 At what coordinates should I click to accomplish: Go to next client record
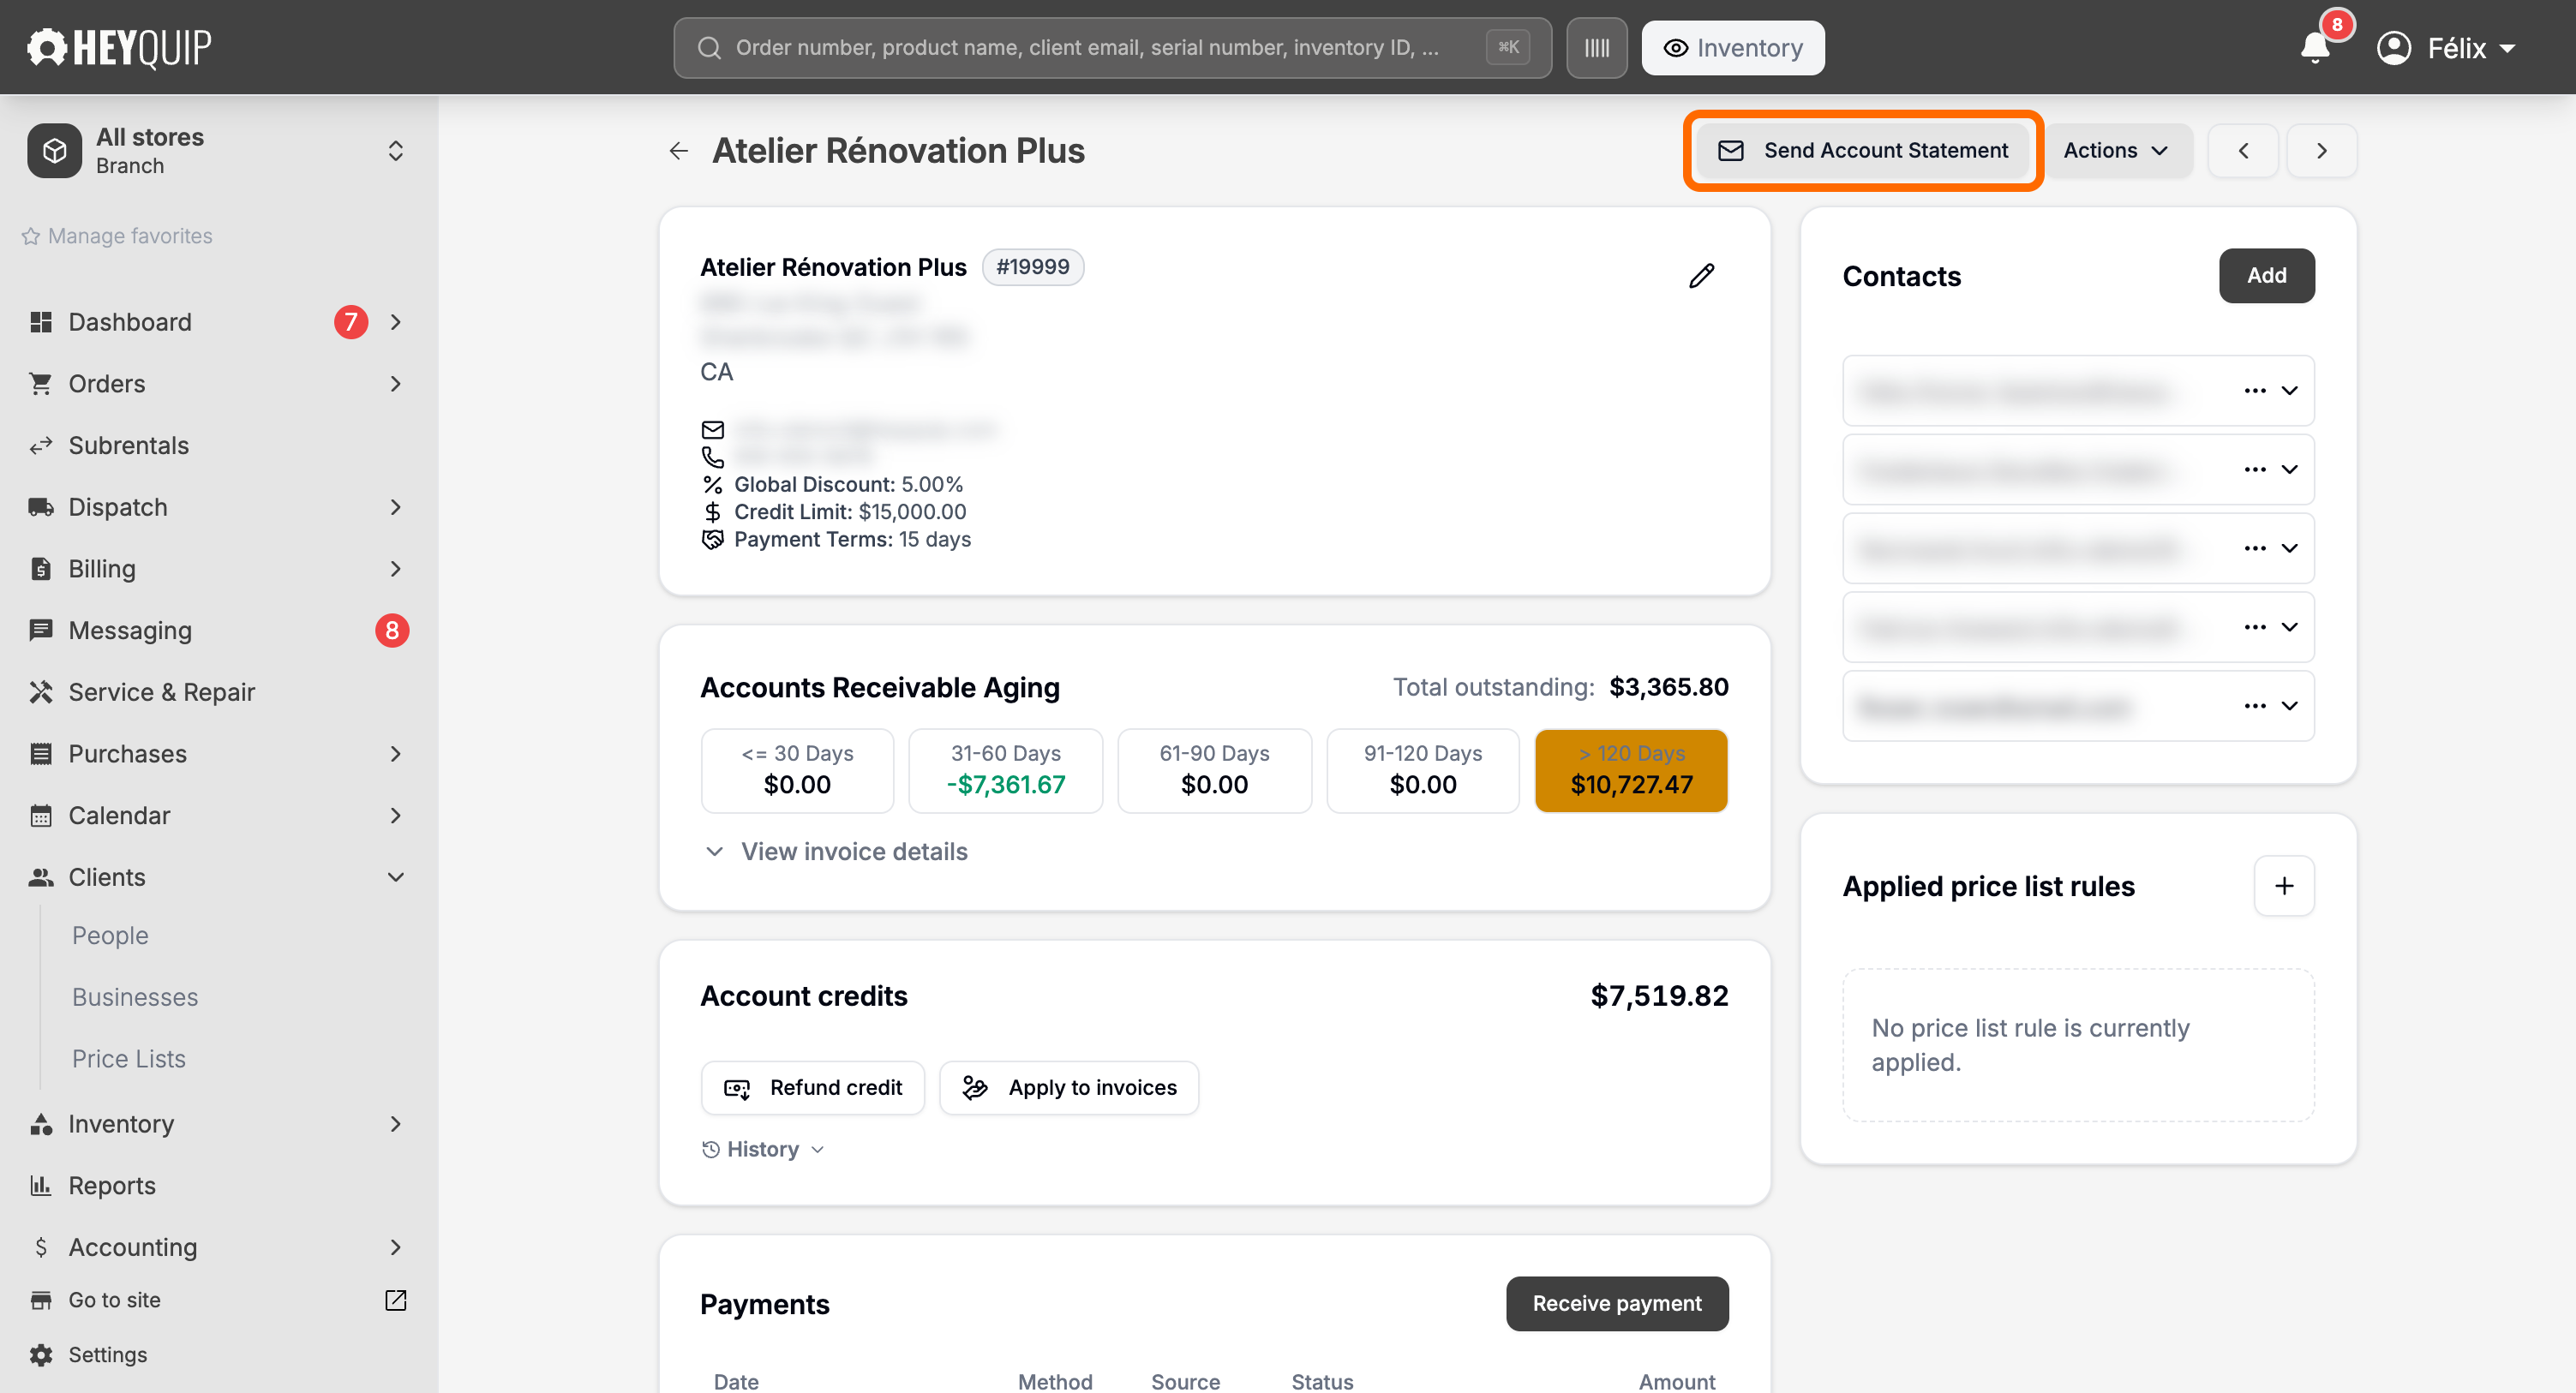(2321, 150)
